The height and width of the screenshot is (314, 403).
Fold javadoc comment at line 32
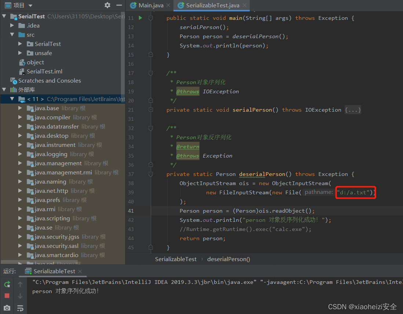pyautogui.click(x=151, y=128)
